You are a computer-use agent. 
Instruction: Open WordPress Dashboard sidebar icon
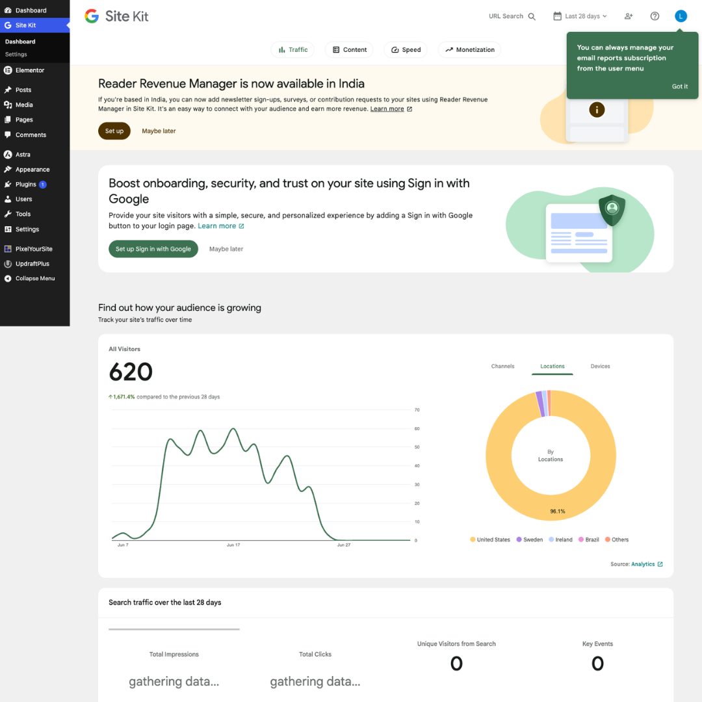[8, 10]
